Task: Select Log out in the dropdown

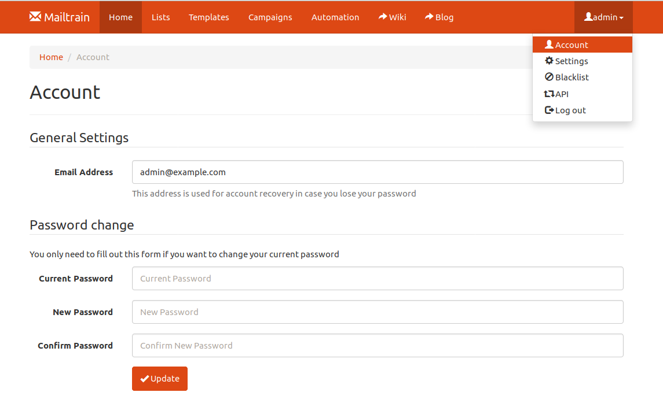Action: coord(583,110)
